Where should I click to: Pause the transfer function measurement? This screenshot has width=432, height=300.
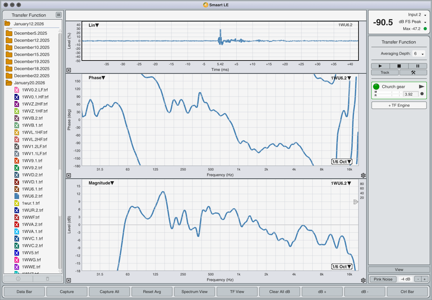click(x=417, y=66)
